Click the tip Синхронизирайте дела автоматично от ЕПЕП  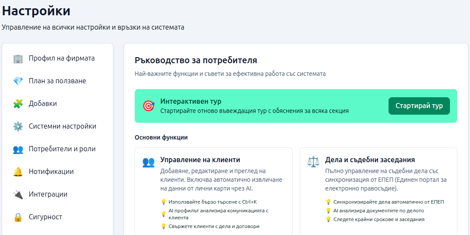(389, 202)
